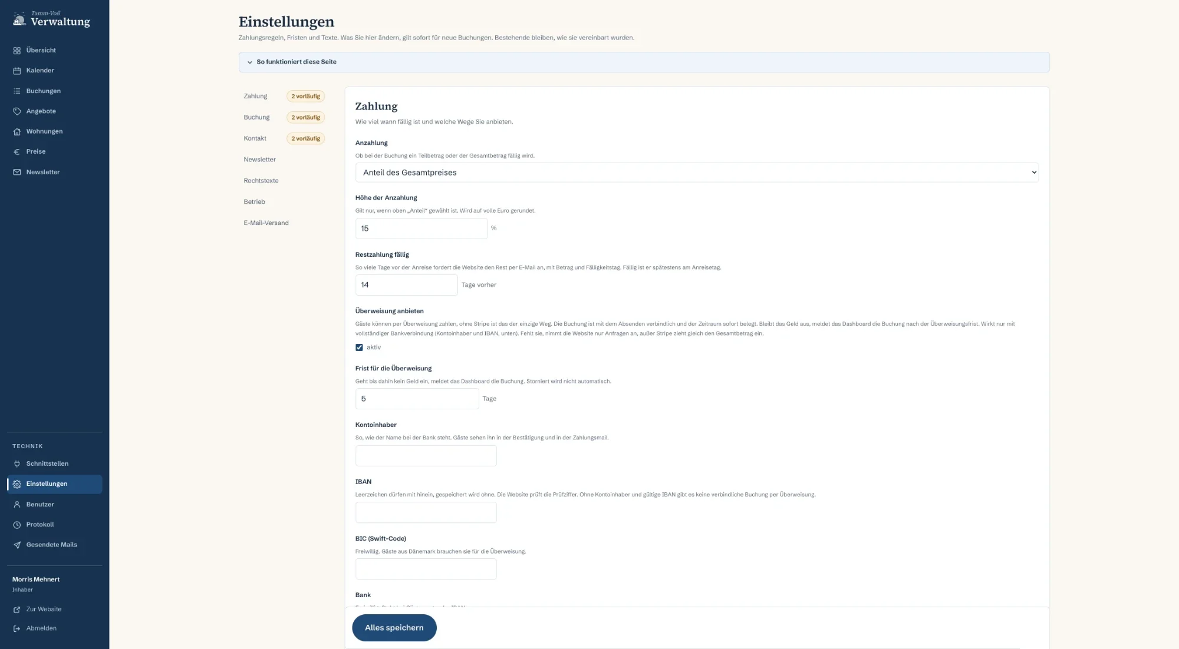Click the Einstellungen gear icon
The width and height of the screenshot is (1179, 649).
click(17, 484)
